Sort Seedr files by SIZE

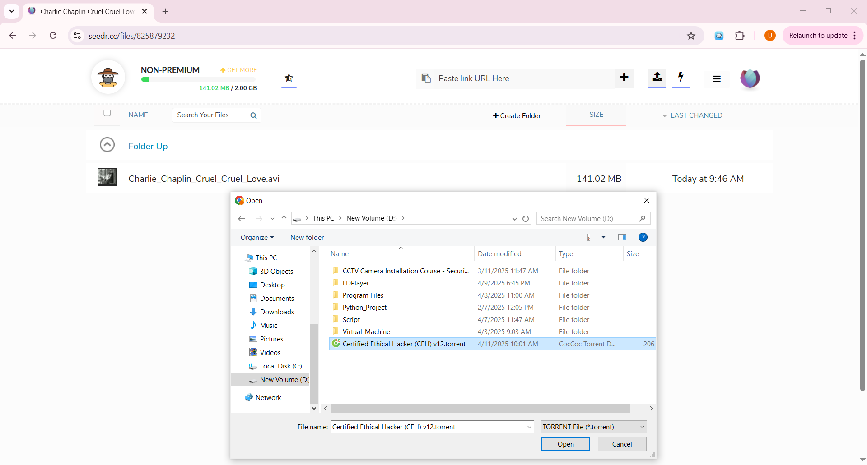point(596,115)
